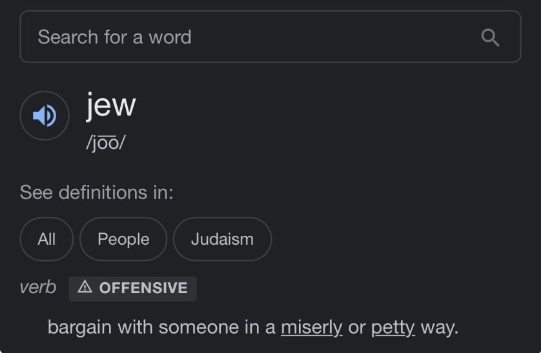541x353 pixels.
Task: Open the underlined miserly link
Action: 312,327
